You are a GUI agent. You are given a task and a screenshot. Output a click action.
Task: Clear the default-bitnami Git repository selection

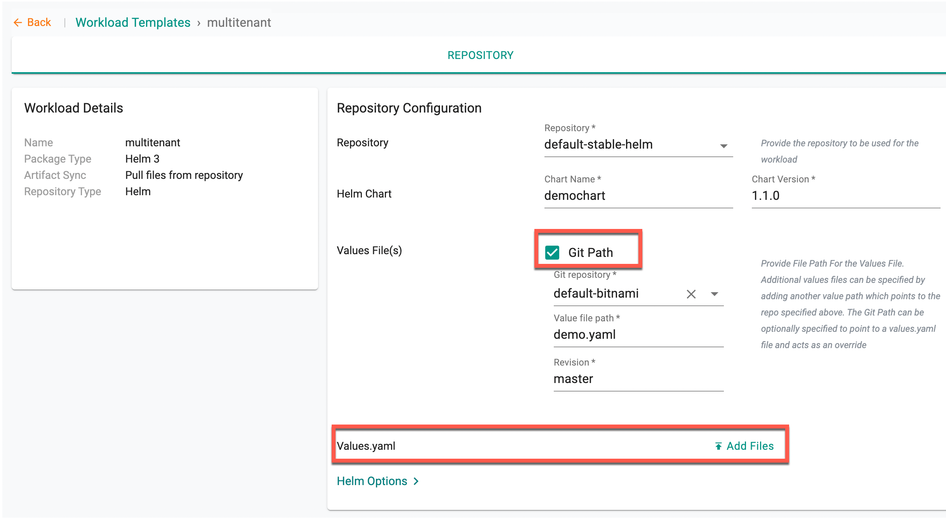click(691, 294)
